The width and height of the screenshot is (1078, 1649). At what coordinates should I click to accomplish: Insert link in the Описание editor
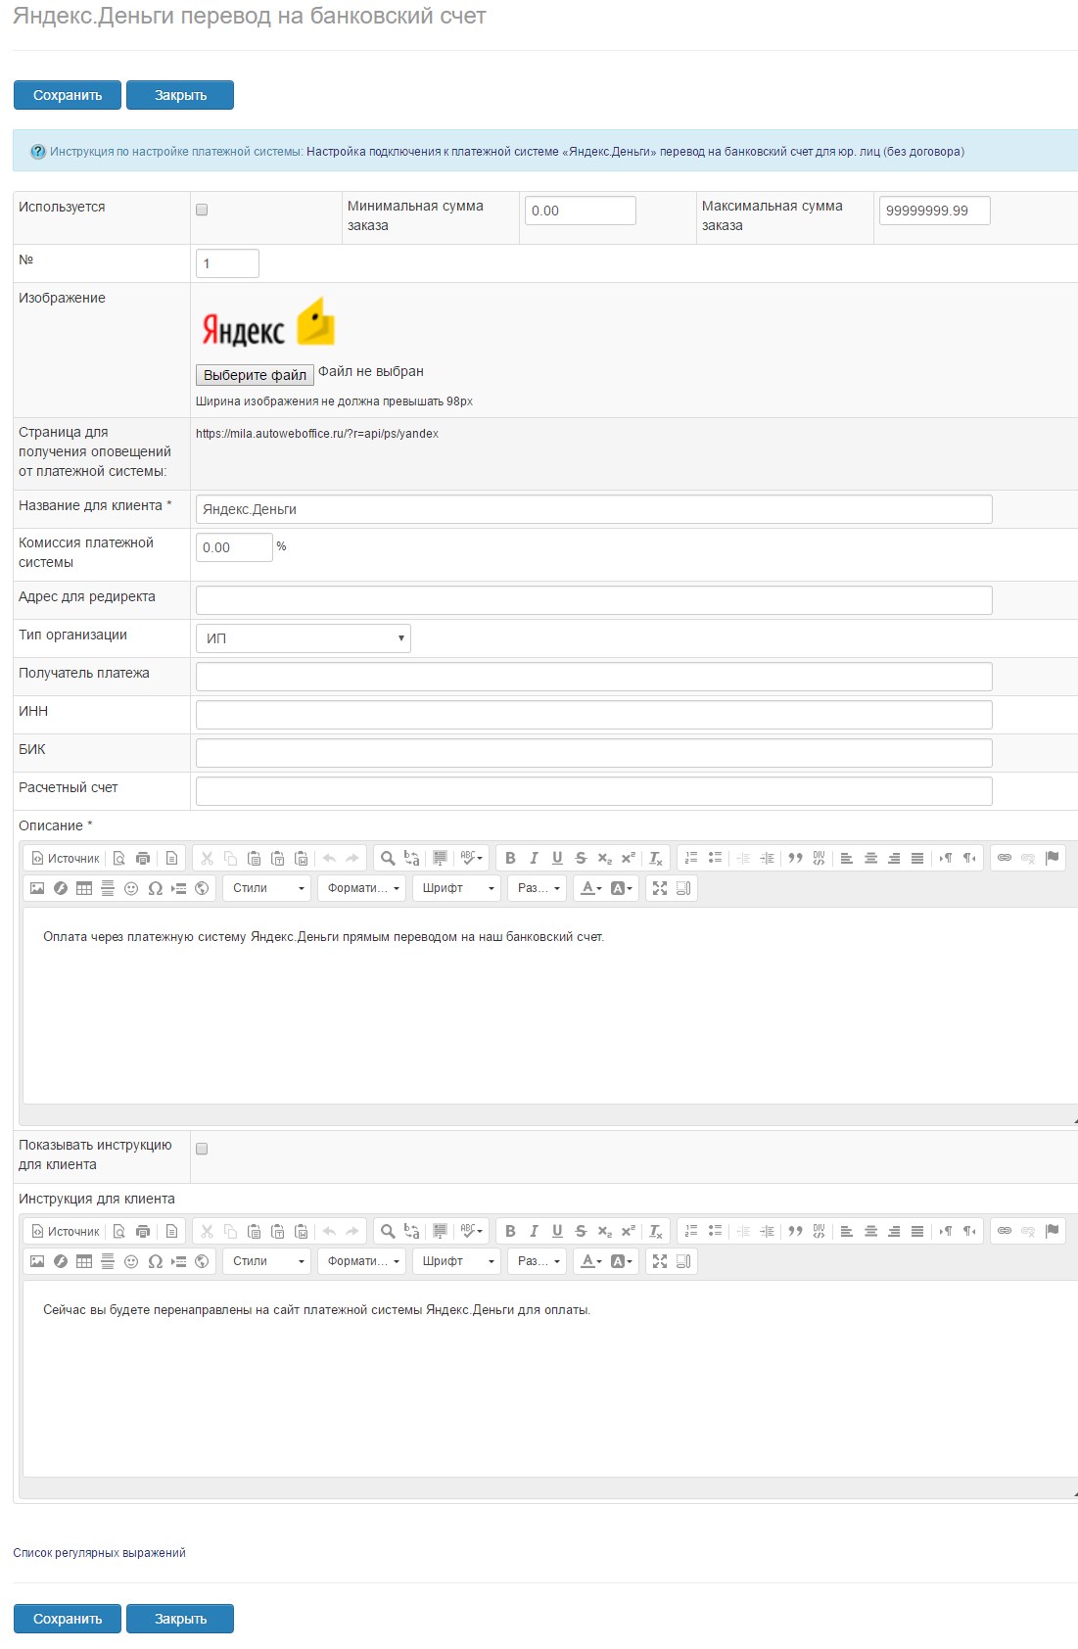click(1005, 858)
